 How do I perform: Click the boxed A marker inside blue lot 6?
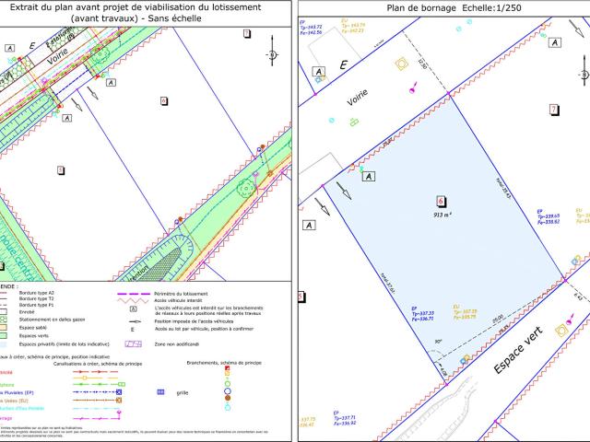[369, 176]
